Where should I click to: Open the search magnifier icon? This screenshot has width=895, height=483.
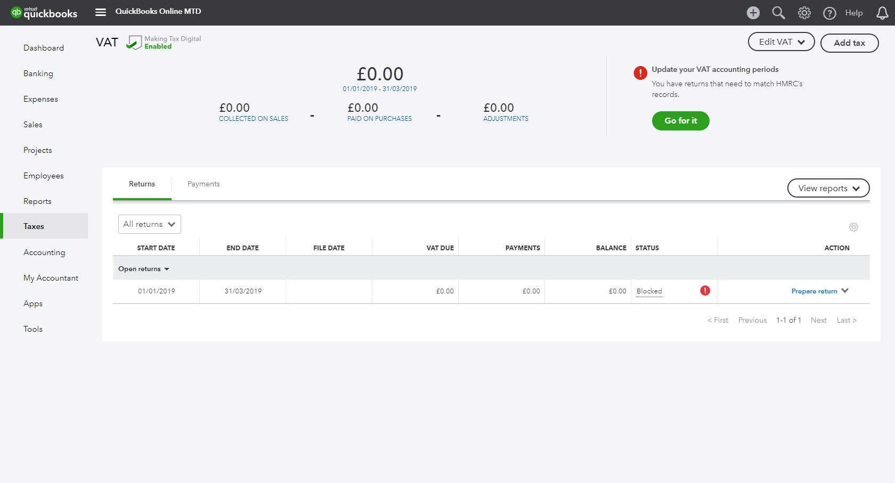coord(779,13)
